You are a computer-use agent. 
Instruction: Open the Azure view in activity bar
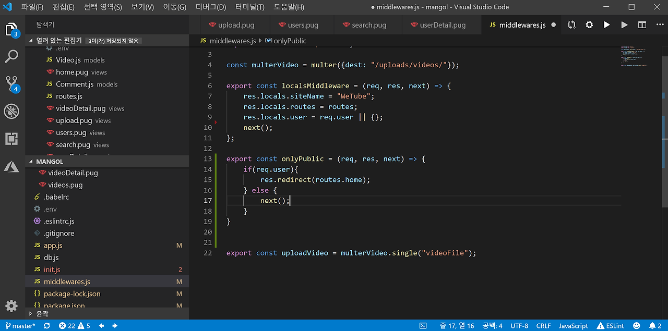pos(11,166)
